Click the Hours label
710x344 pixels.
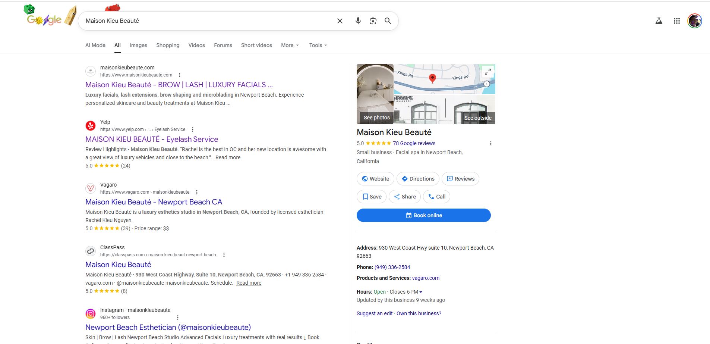[365, 292]
